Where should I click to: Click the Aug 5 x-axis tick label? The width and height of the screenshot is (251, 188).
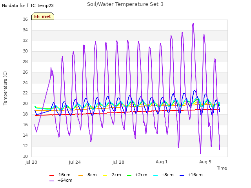click(205, 162)
